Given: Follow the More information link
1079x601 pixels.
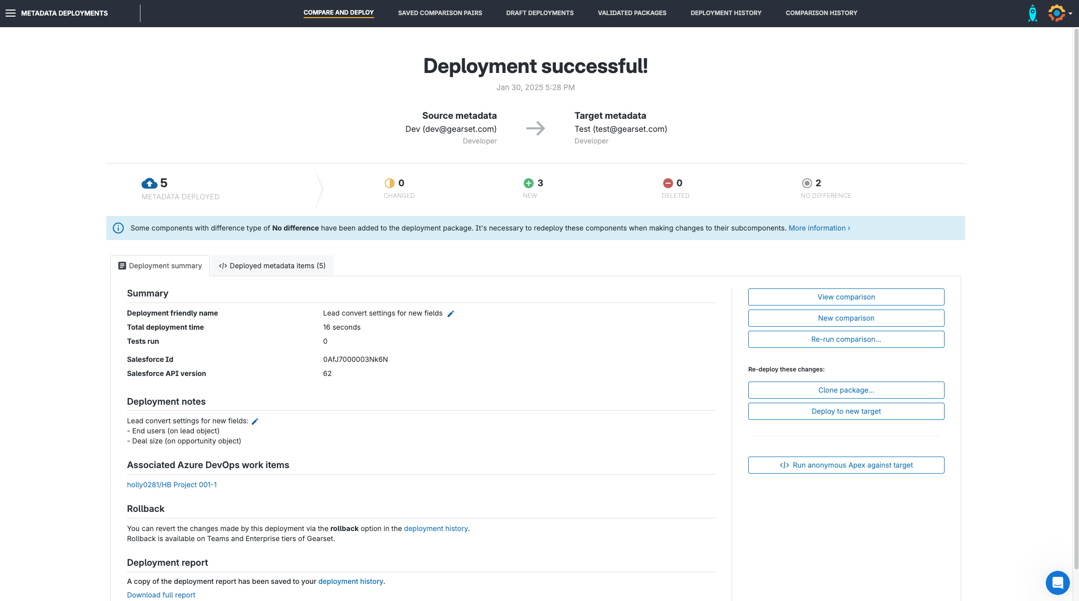Looking at the screenshot, I should (x=819, y=228).
